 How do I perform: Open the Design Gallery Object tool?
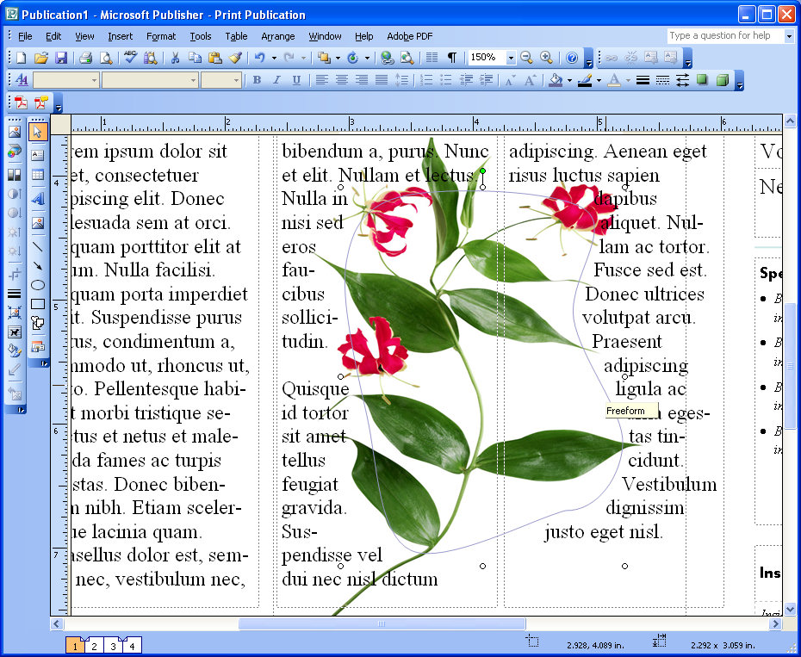click(x=38, y=346)
